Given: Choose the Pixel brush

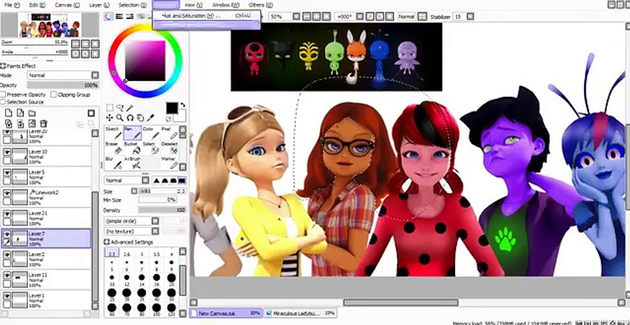Looking at the screenshot, I should click(x=169, y=133).
